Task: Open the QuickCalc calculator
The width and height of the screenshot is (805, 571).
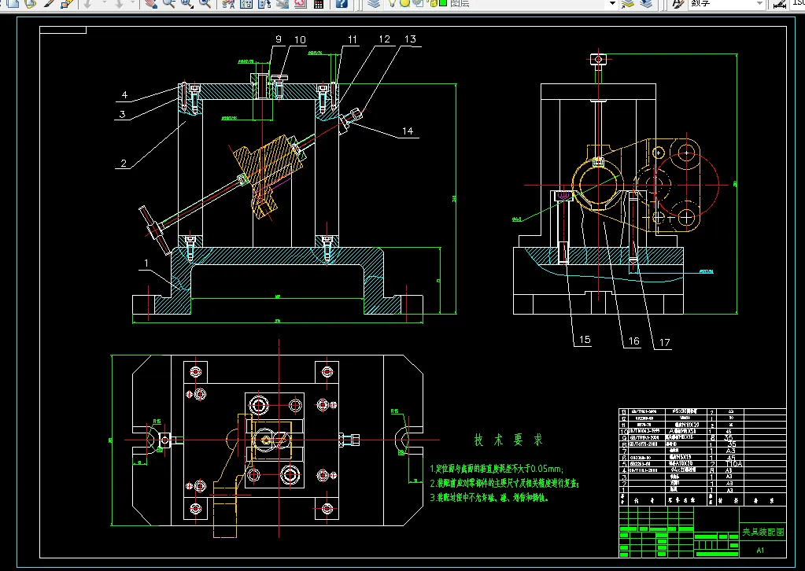Action: (x=319, y=3)
